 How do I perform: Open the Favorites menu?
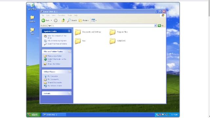point(61,15)
